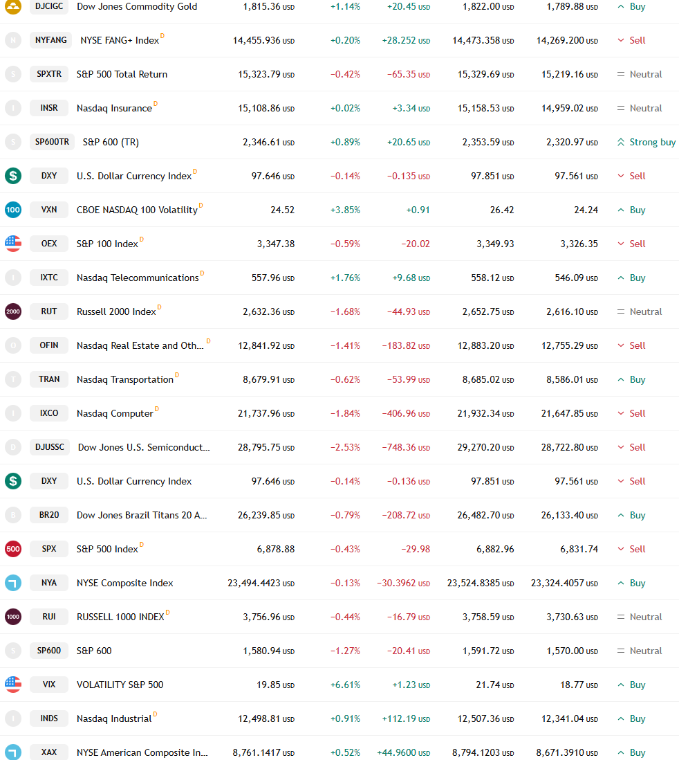
Task: Open the S&P 500 Total Return link
Action: [122, 75]
